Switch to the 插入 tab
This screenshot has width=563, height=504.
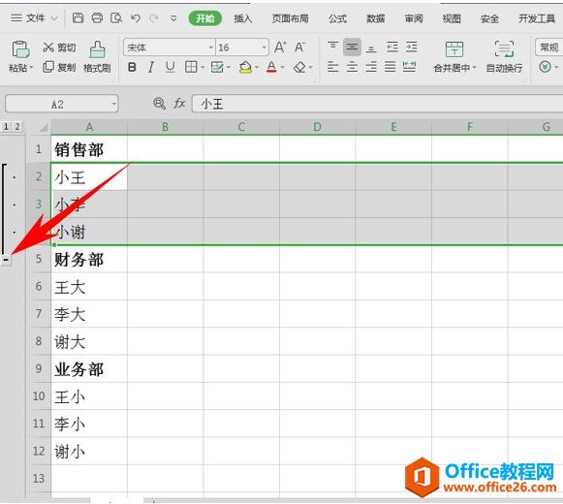(x=242, y=18)
